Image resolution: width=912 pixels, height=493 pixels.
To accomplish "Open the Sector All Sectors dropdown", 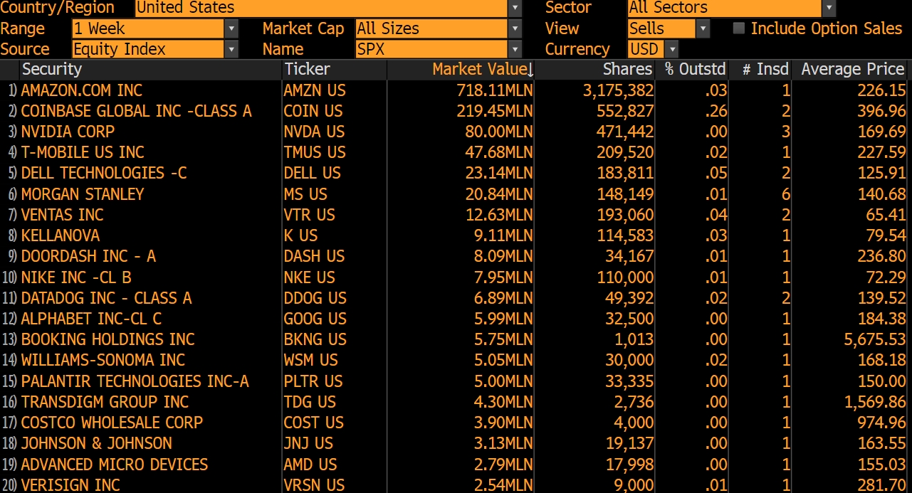I will point(829,8).
